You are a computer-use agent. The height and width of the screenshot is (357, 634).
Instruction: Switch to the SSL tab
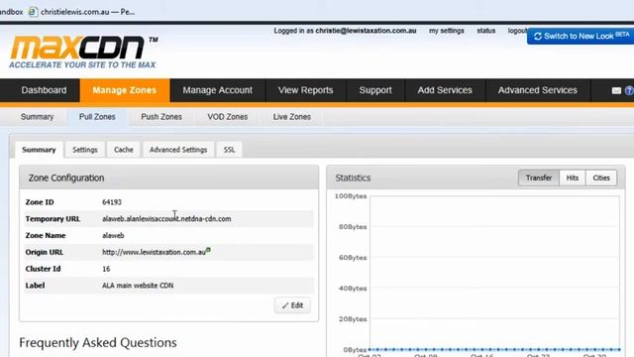[x=229, y=150]
